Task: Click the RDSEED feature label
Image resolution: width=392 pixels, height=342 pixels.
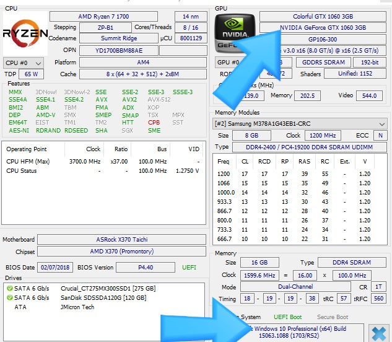Action: 76,130
